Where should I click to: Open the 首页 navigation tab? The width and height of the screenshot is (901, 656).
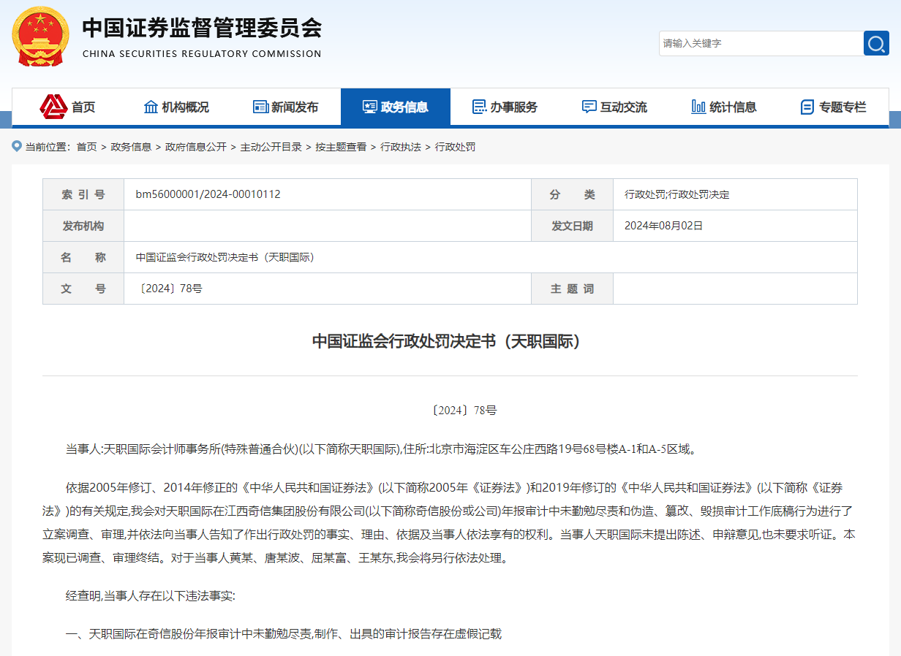point(67,107)
